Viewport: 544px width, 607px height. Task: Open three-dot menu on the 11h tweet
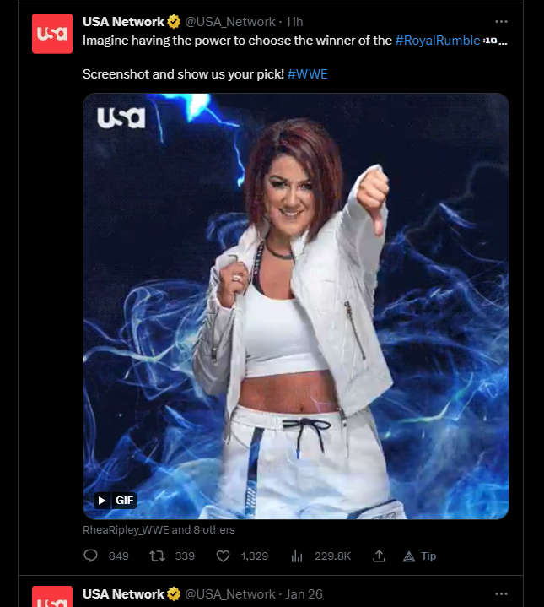point(501,22)
